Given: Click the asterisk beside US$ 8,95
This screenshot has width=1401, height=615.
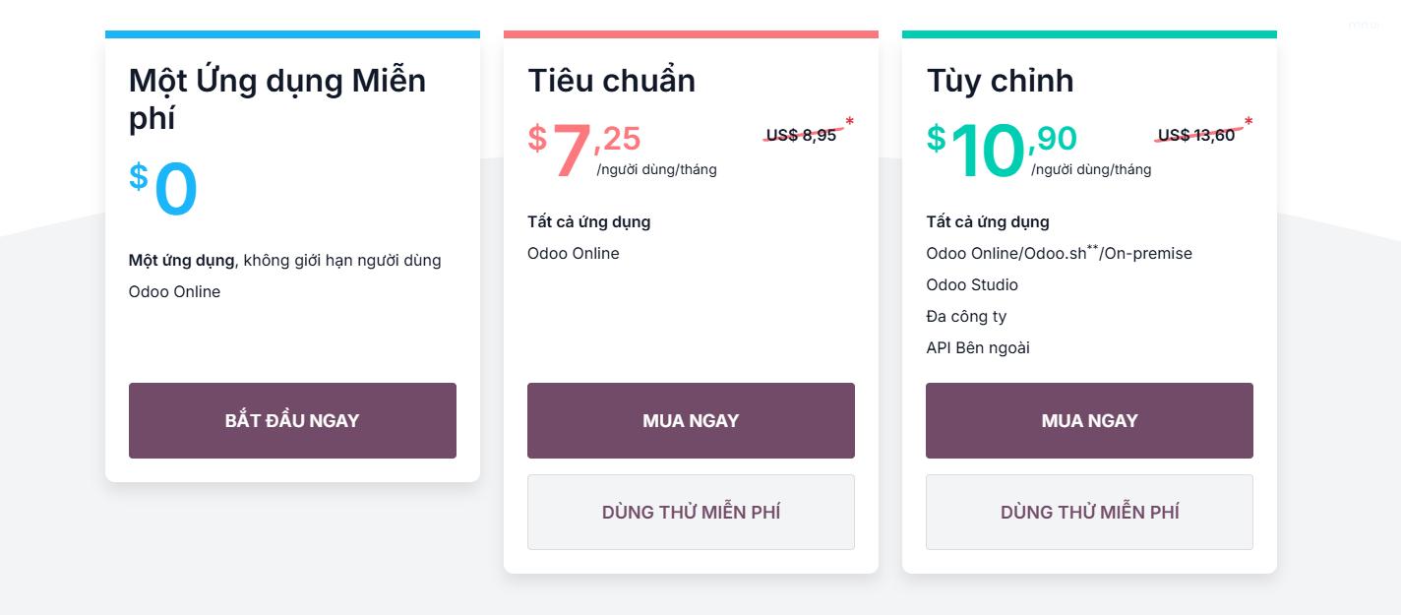Looking at the screenshot, I should [850, 123].
